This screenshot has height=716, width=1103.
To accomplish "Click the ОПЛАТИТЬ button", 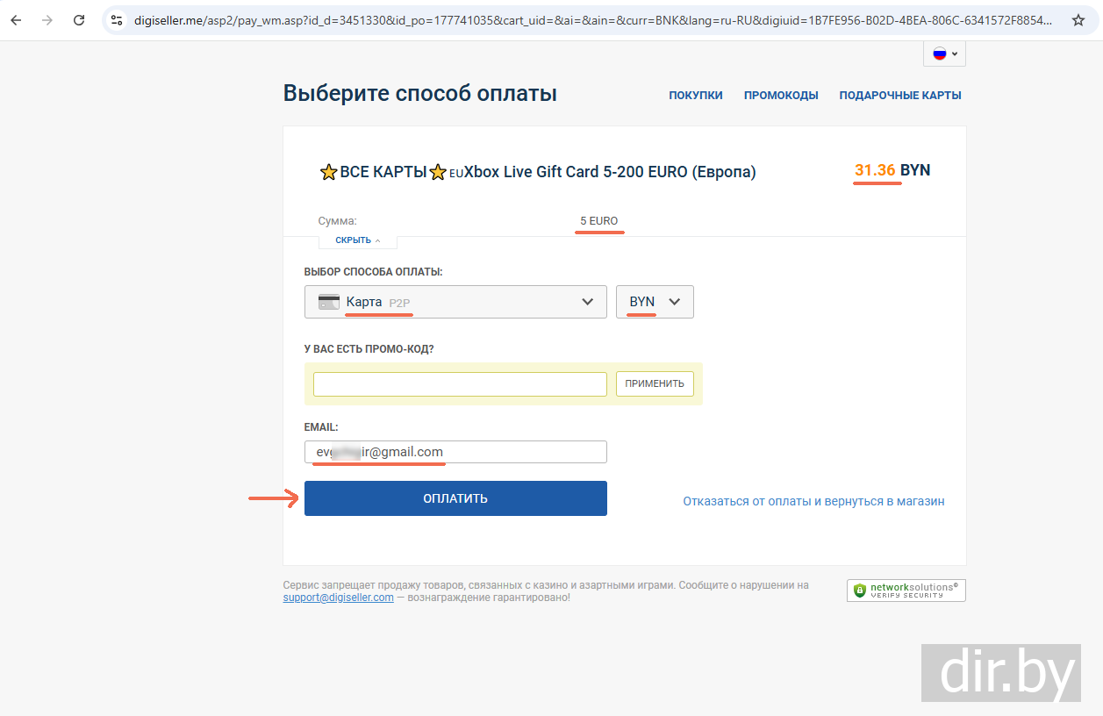I will [x=455, y=498].
